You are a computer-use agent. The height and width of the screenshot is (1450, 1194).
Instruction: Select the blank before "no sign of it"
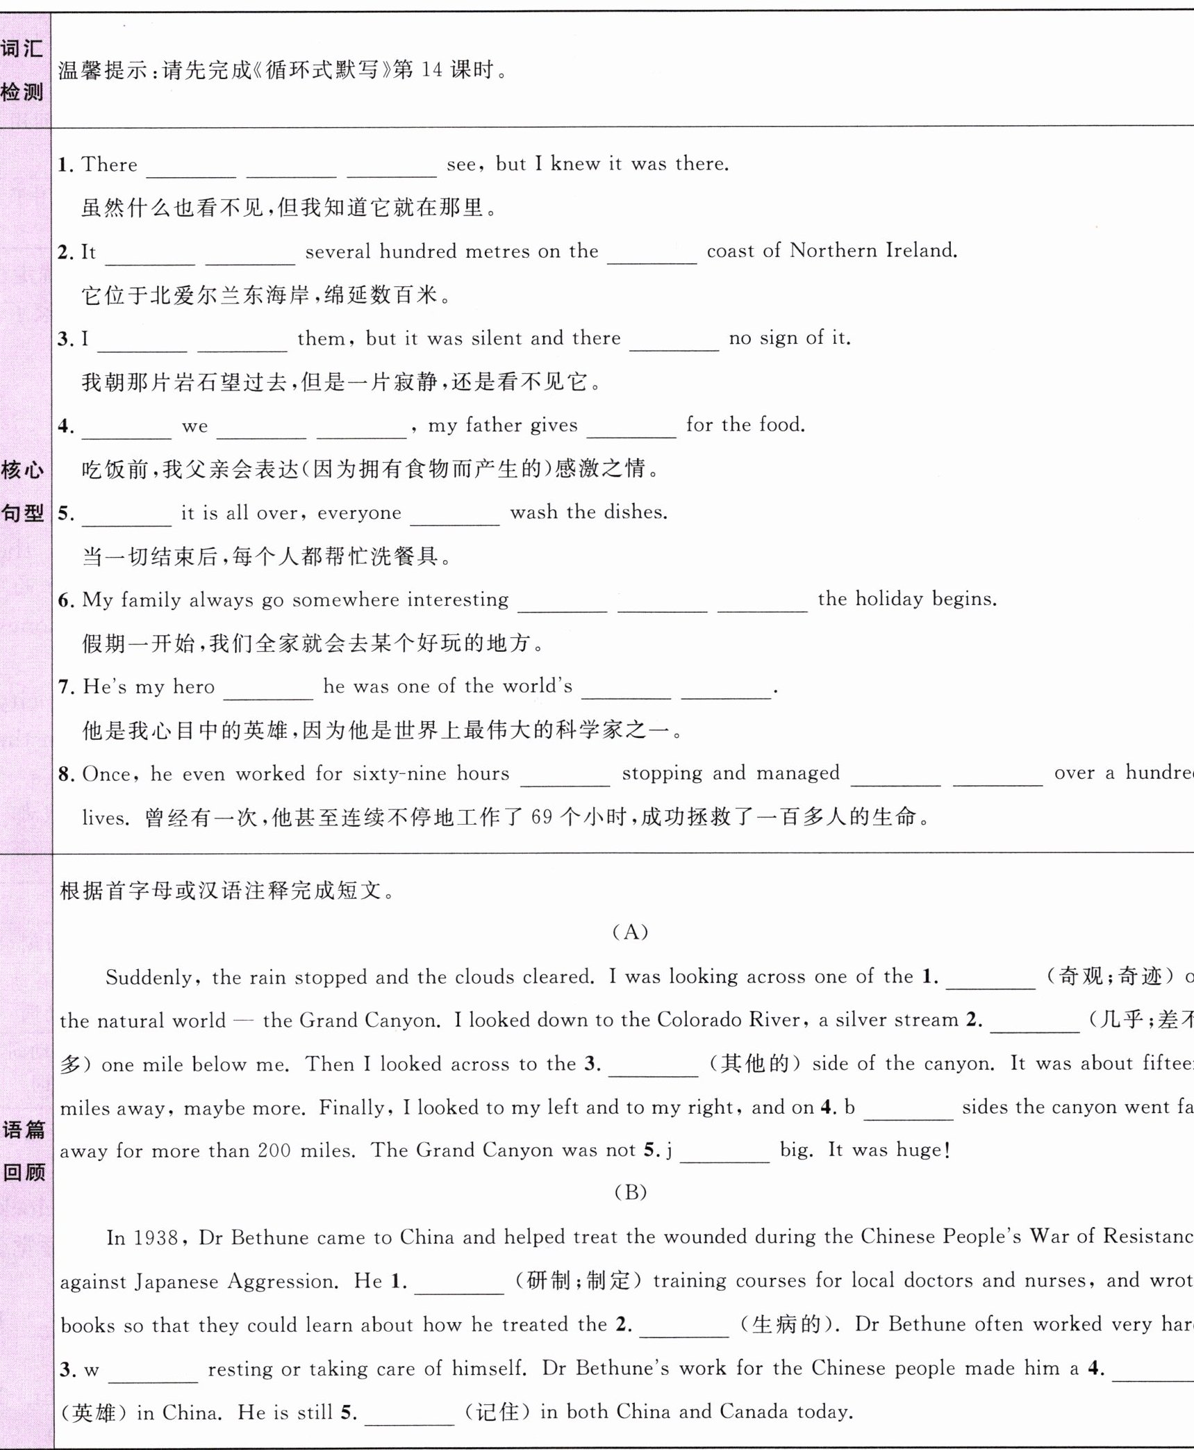tap(674, 342)
